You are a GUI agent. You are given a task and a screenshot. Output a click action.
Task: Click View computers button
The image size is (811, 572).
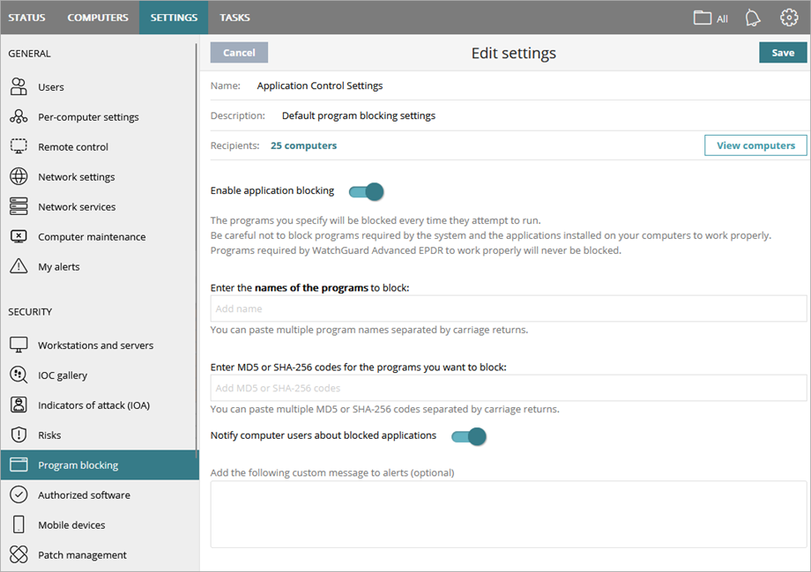coord(755,145)
